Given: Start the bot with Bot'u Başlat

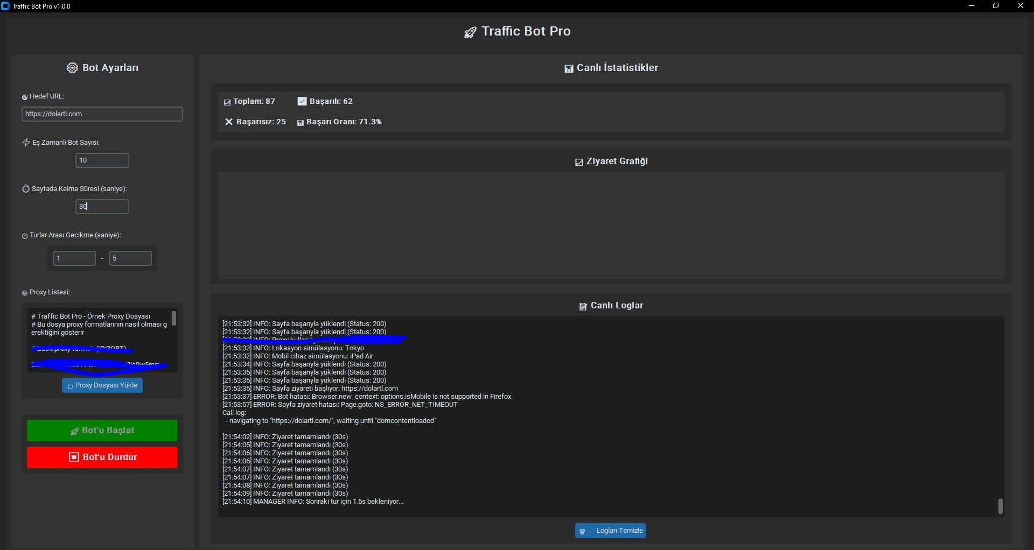Looking at the screenshot, I should [x=102, y=431].
